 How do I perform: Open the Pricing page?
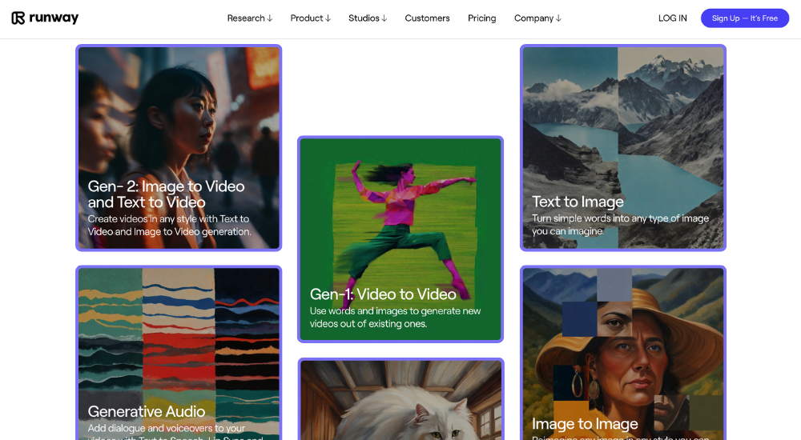point(481,18)
